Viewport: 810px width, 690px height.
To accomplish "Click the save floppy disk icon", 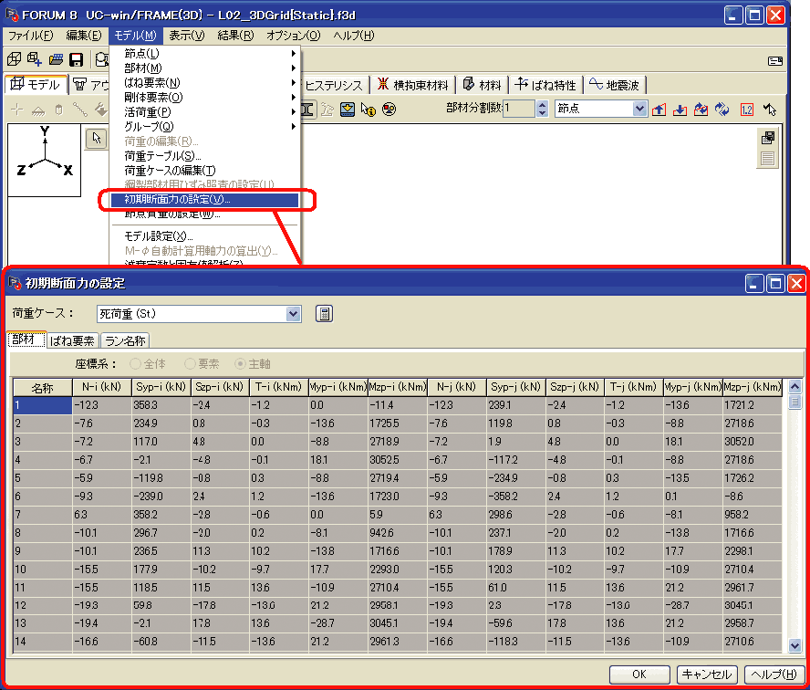I will point(77,59).
